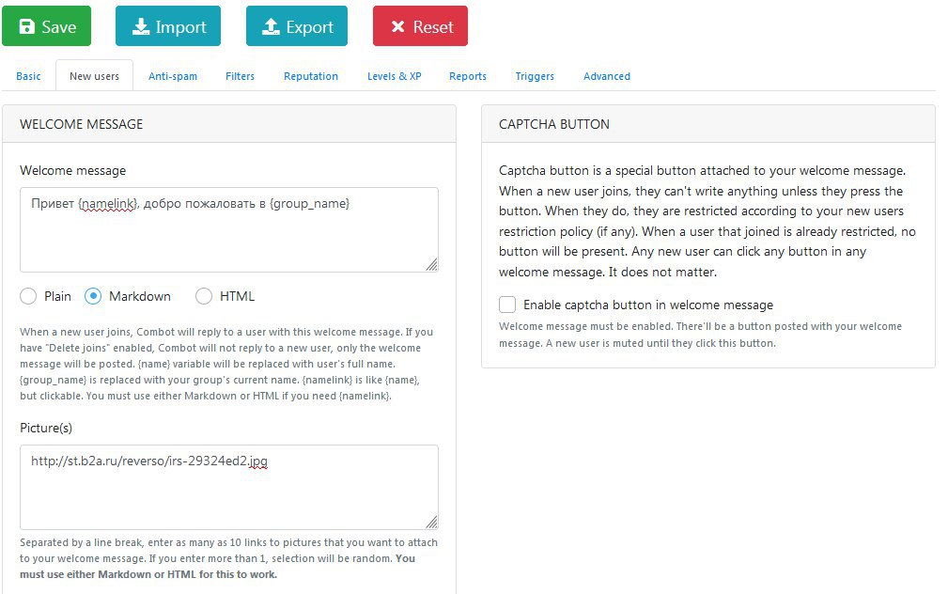This screenshot has width=948, height=594.
Task: Click the 'Welcome message' field label
Action: click(x=73, y=170)
